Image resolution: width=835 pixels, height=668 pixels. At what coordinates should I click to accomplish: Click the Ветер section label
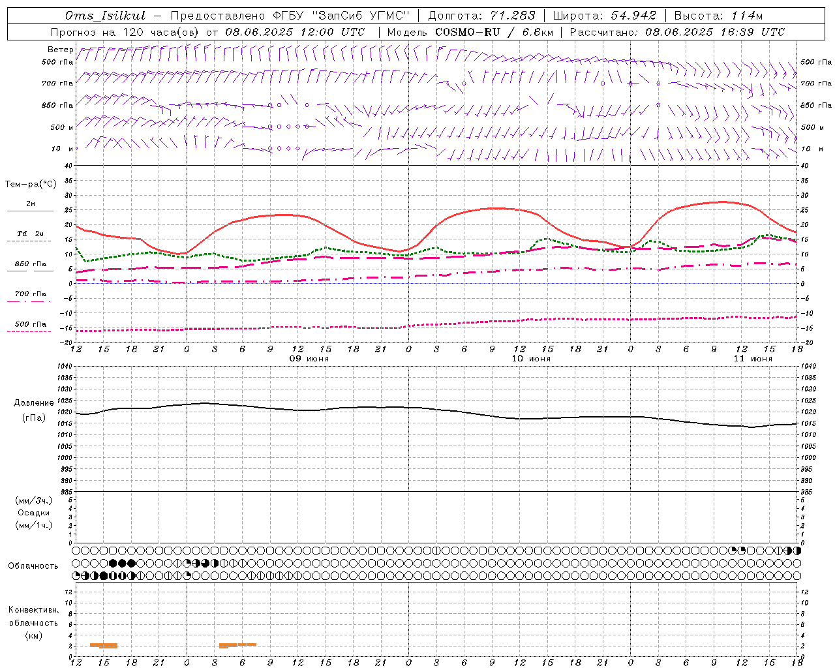click(x=60, y=50)
